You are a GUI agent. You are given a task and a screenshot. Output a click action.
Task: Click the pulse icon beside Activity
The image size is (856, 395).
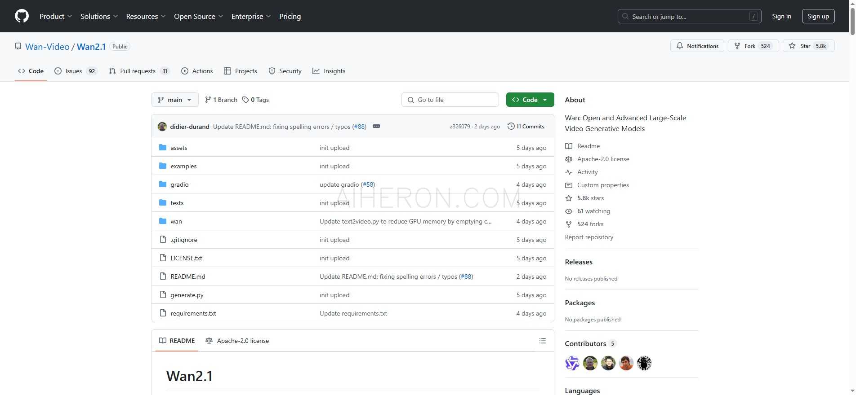click(569, 172)
